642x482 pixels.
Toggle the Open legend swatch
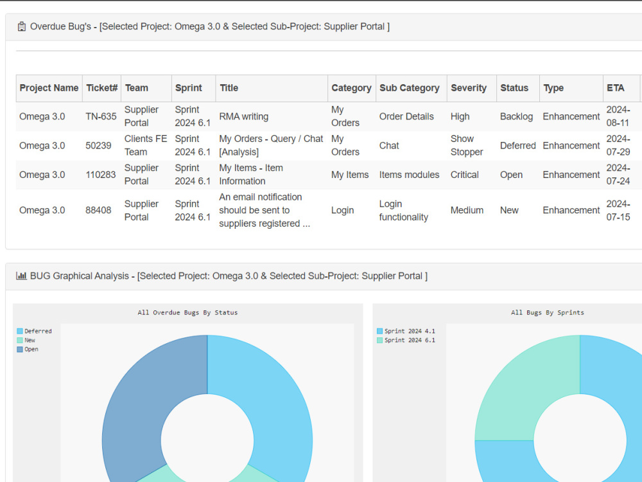(x=20, y=349)
